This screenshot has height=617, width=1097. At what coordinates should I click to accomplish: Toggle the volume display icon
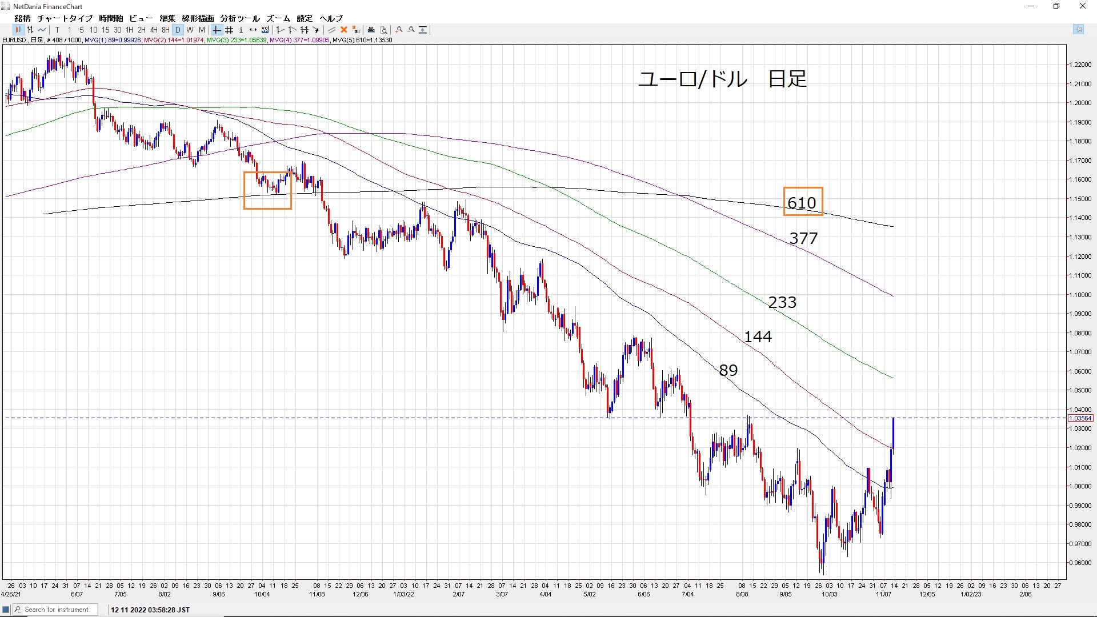[265, 30]
